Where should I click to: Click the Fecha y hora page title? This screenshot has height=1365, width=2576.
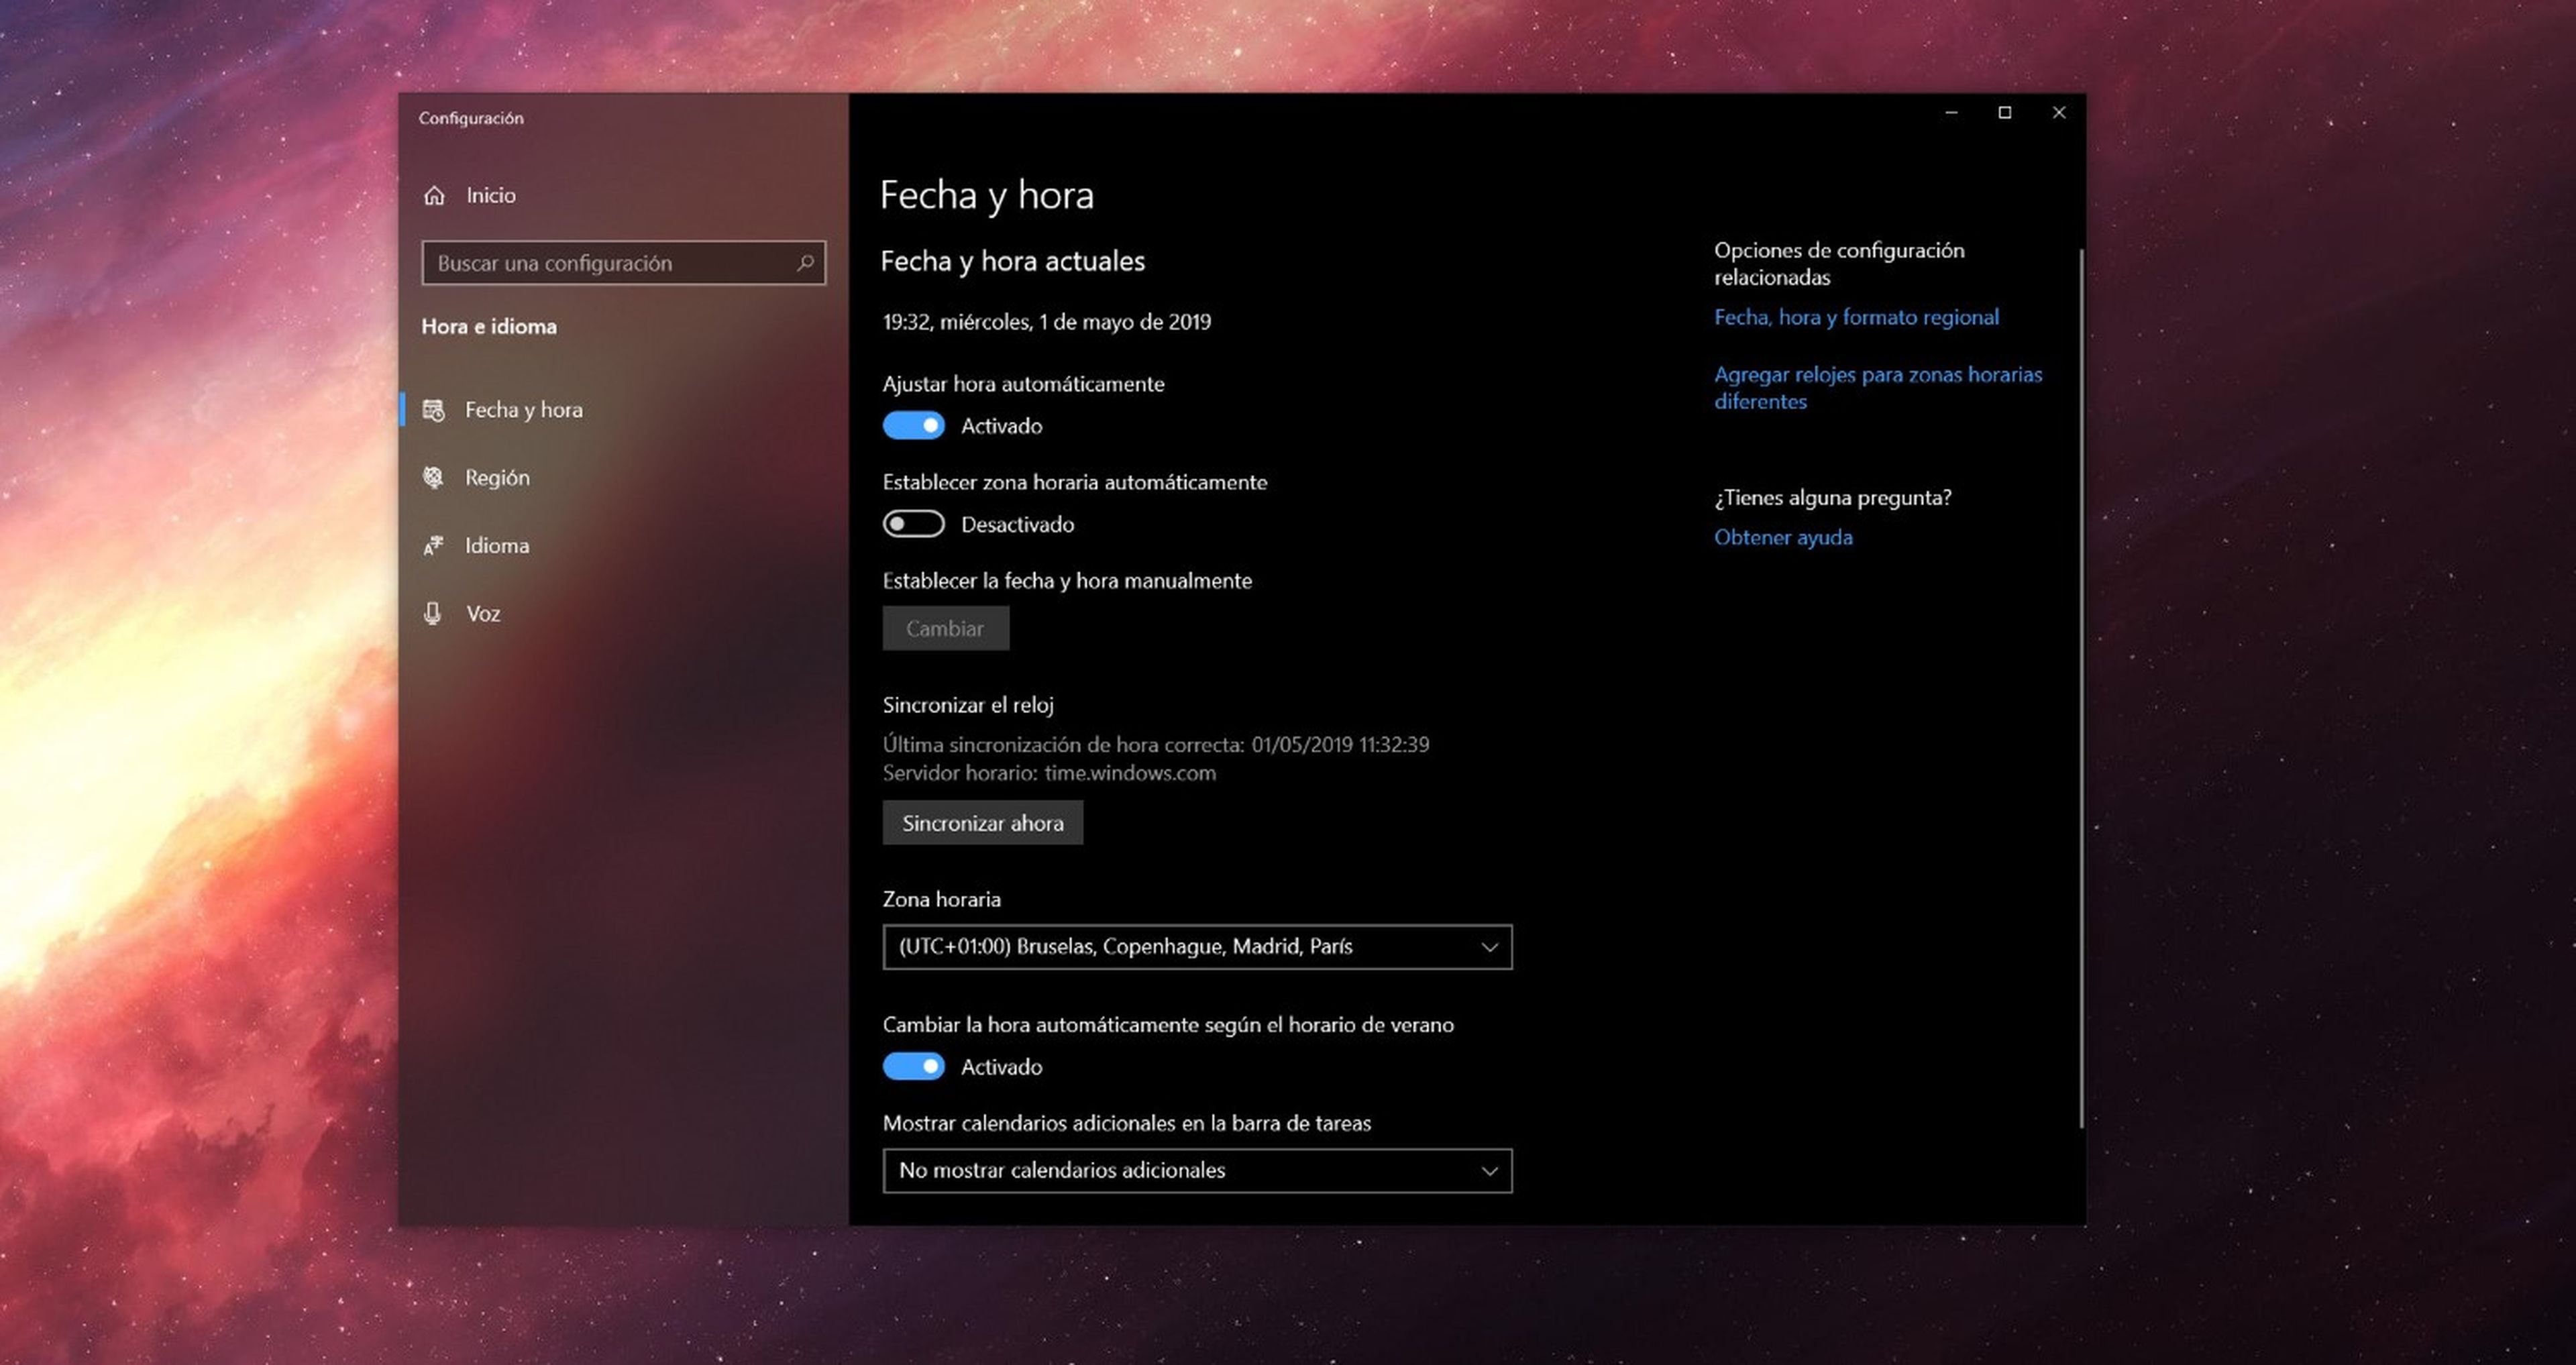coord(987,195)
